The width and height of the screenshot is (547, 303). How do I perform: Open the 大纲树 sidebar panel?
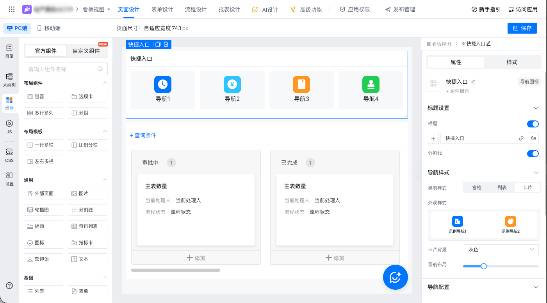pos(9,80)
